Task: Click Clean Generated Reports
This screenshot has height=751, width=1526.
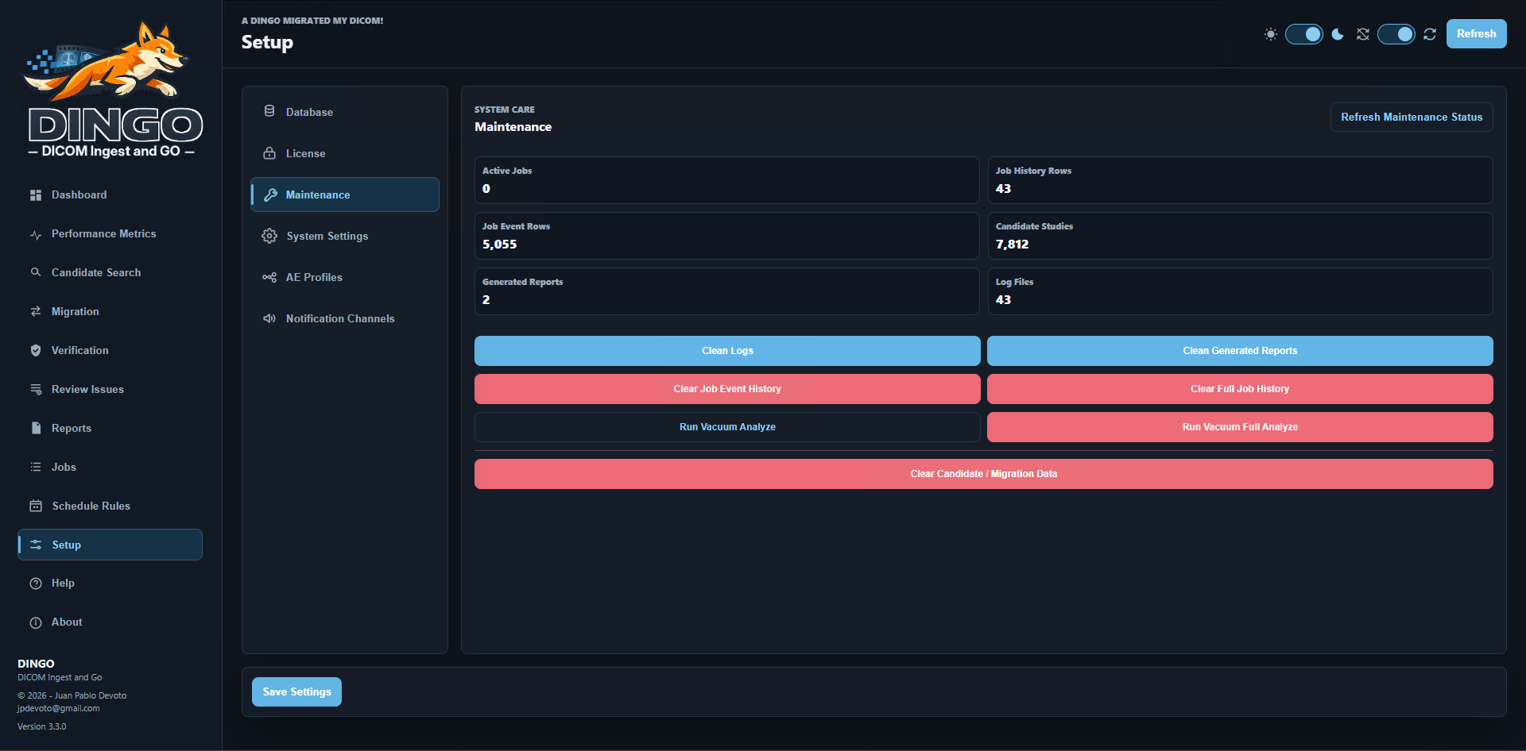Action: (1240, 351)
